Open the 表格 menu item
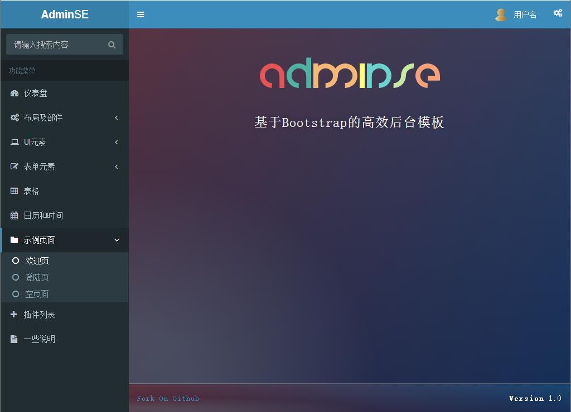 pos(65,191)
